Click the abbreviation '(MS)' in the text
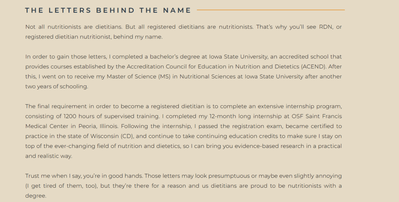Viewport: 399px width, 202px height. (x=164, y=77)
